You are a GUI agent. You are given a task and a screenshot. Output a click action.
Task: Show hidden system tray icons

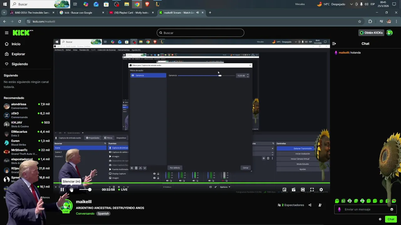(x=351, y=4)
